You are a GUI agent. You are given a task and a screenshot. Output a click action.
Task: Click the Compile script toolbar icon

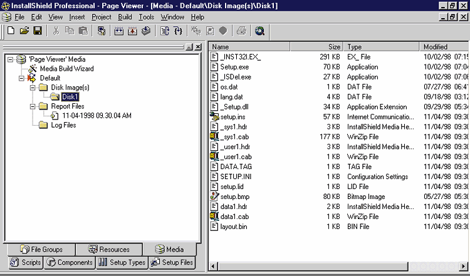click(x=102, y=31)
